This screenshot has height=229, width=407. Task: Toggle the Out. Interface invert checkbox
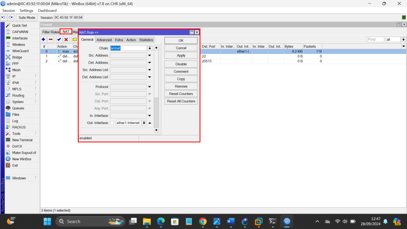(x=112, y=123)
